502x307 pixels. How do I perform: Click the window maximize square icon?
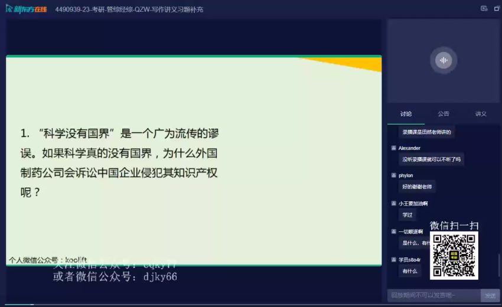497,9
